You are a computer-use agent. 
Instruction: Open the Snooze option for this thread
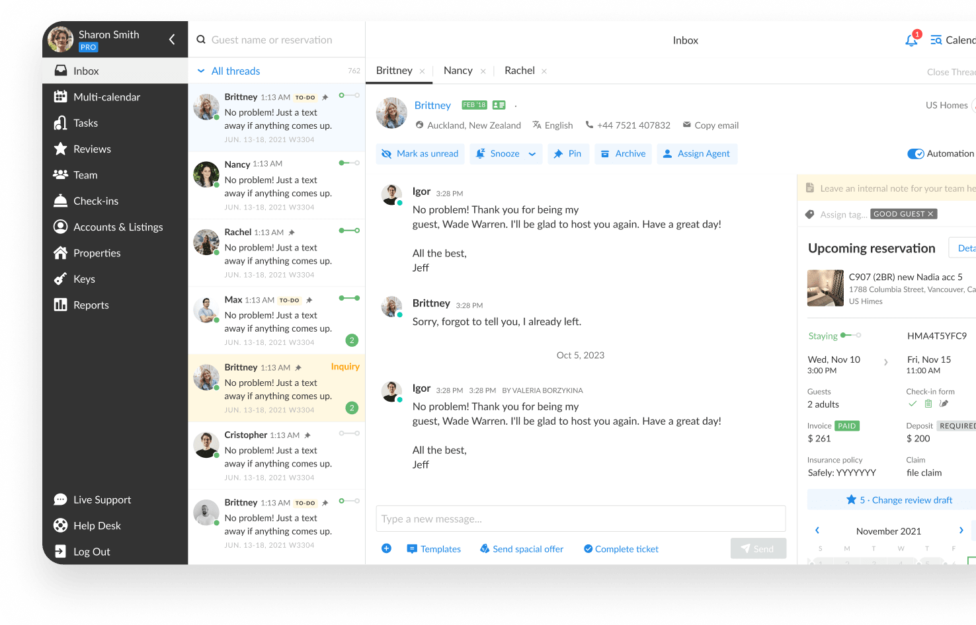[x=505, y=153]
